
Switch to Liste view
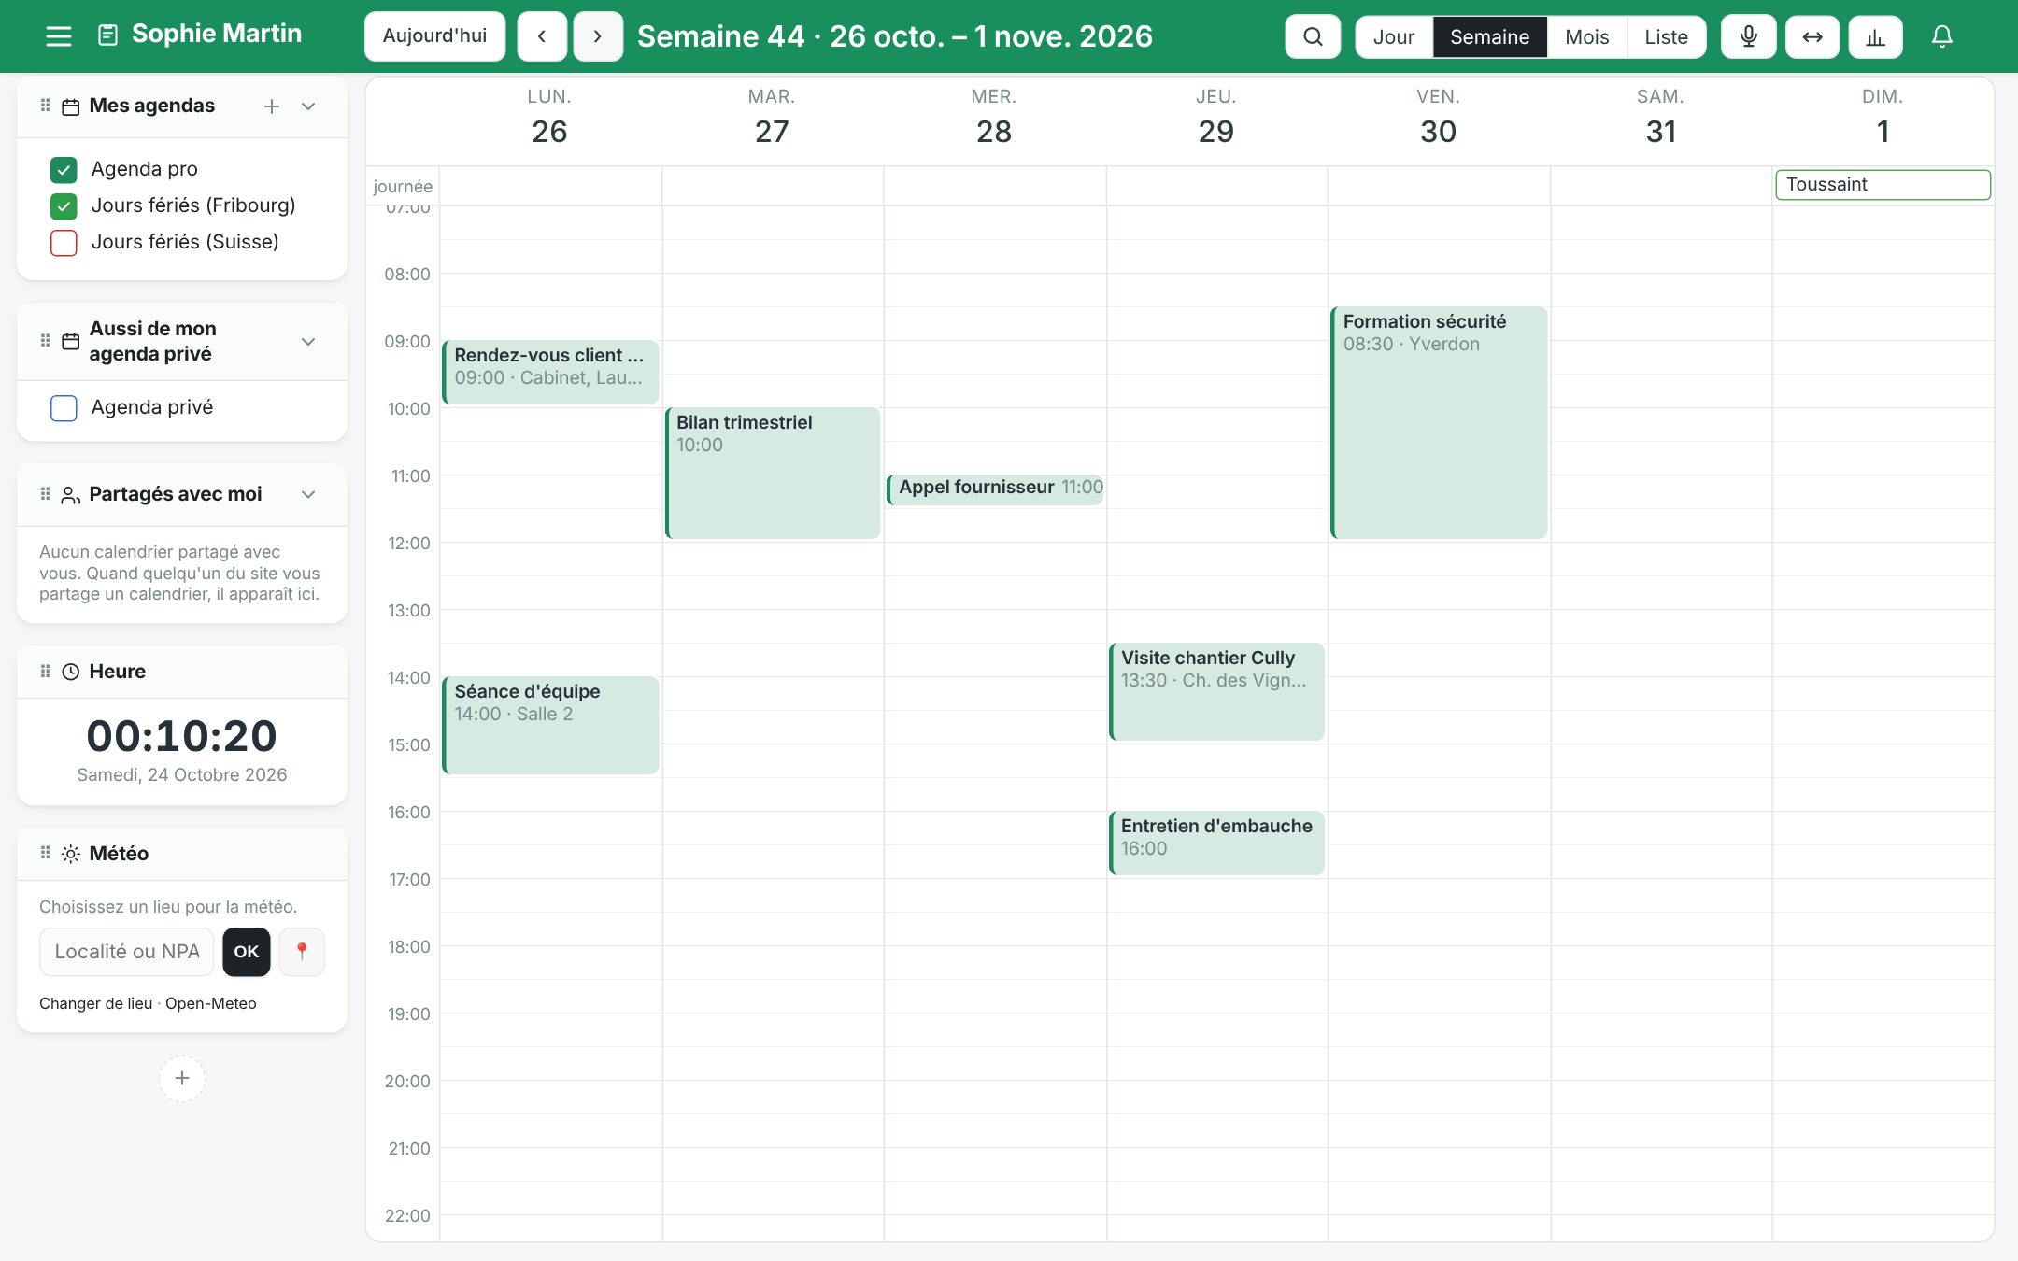[x=1666, y=36]
